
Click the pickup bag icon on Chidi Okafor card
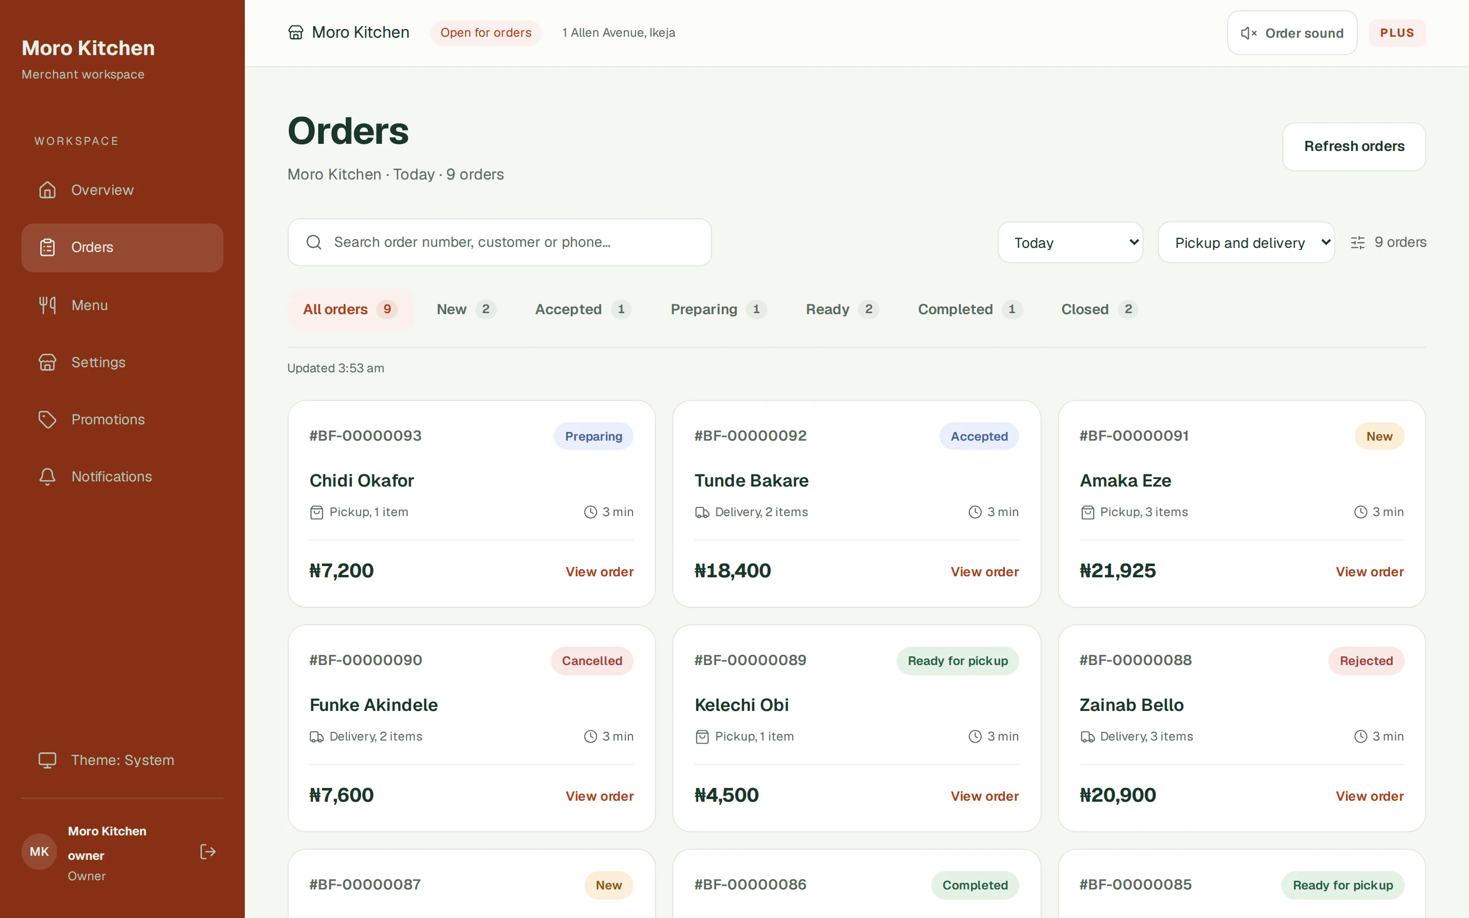316,513
